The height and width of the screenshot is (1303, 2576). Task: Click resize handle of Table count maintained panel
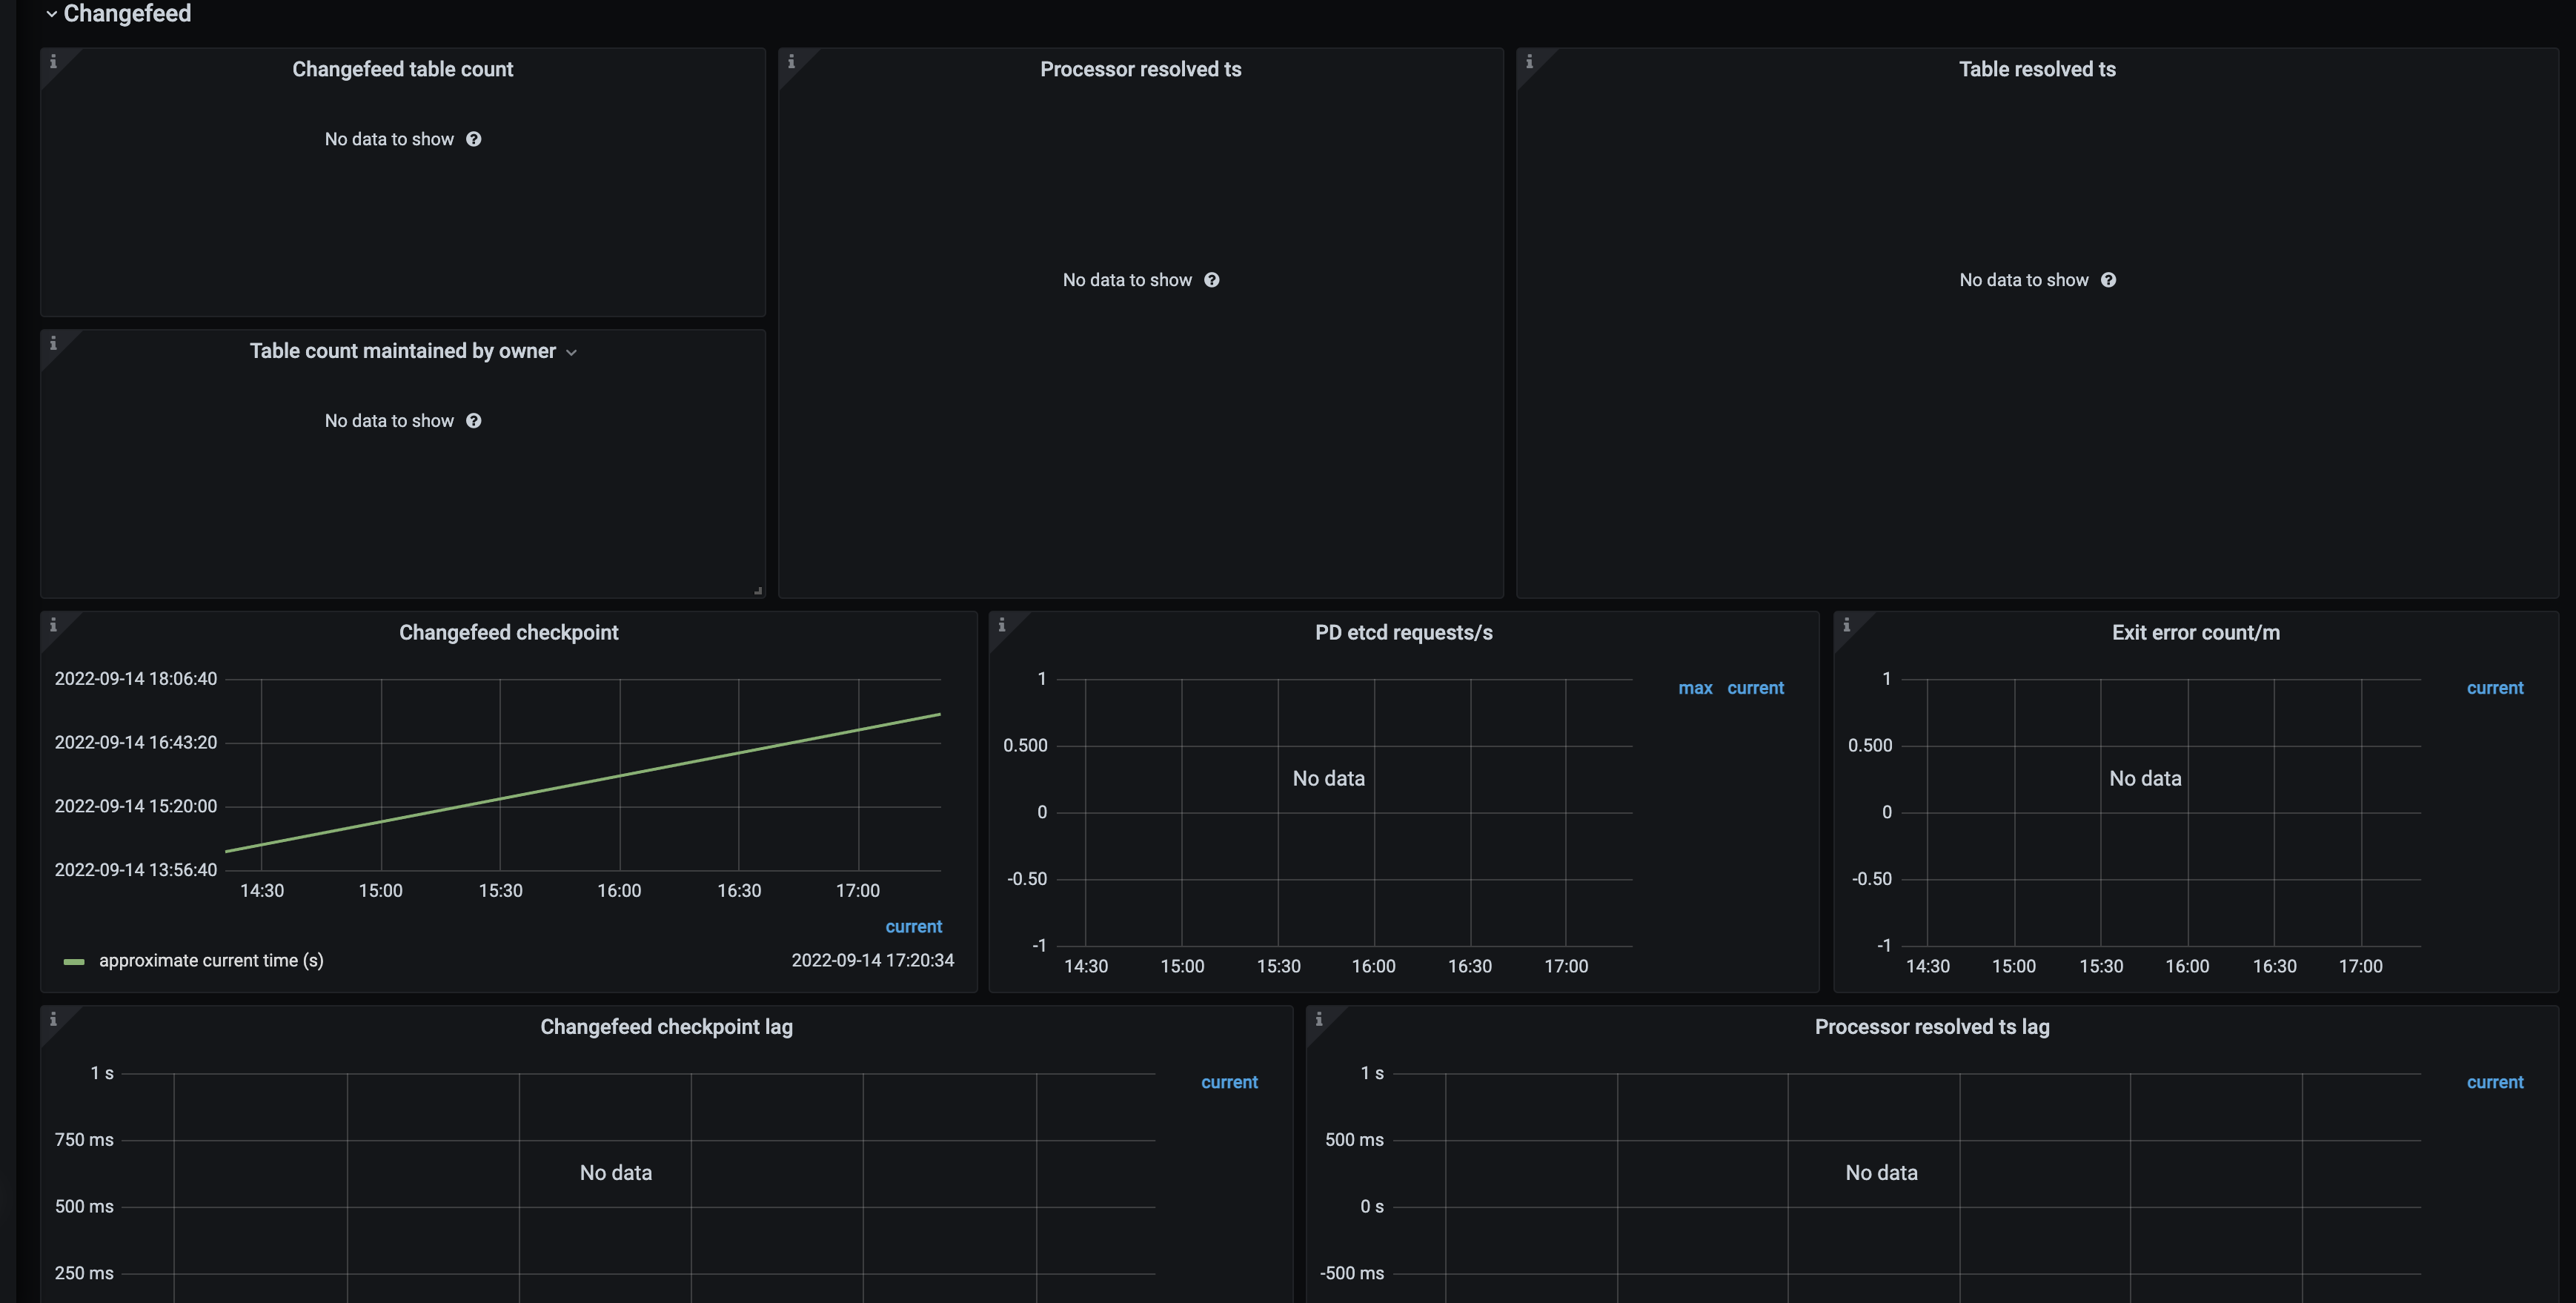point(758,591)
